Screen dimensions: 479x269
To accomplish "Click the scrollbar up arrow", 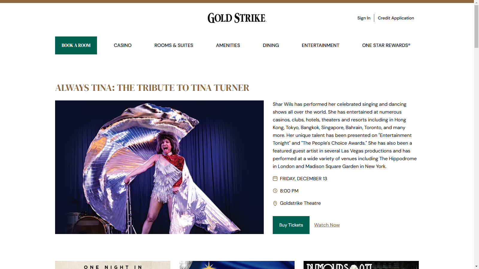I will (476, 2).
